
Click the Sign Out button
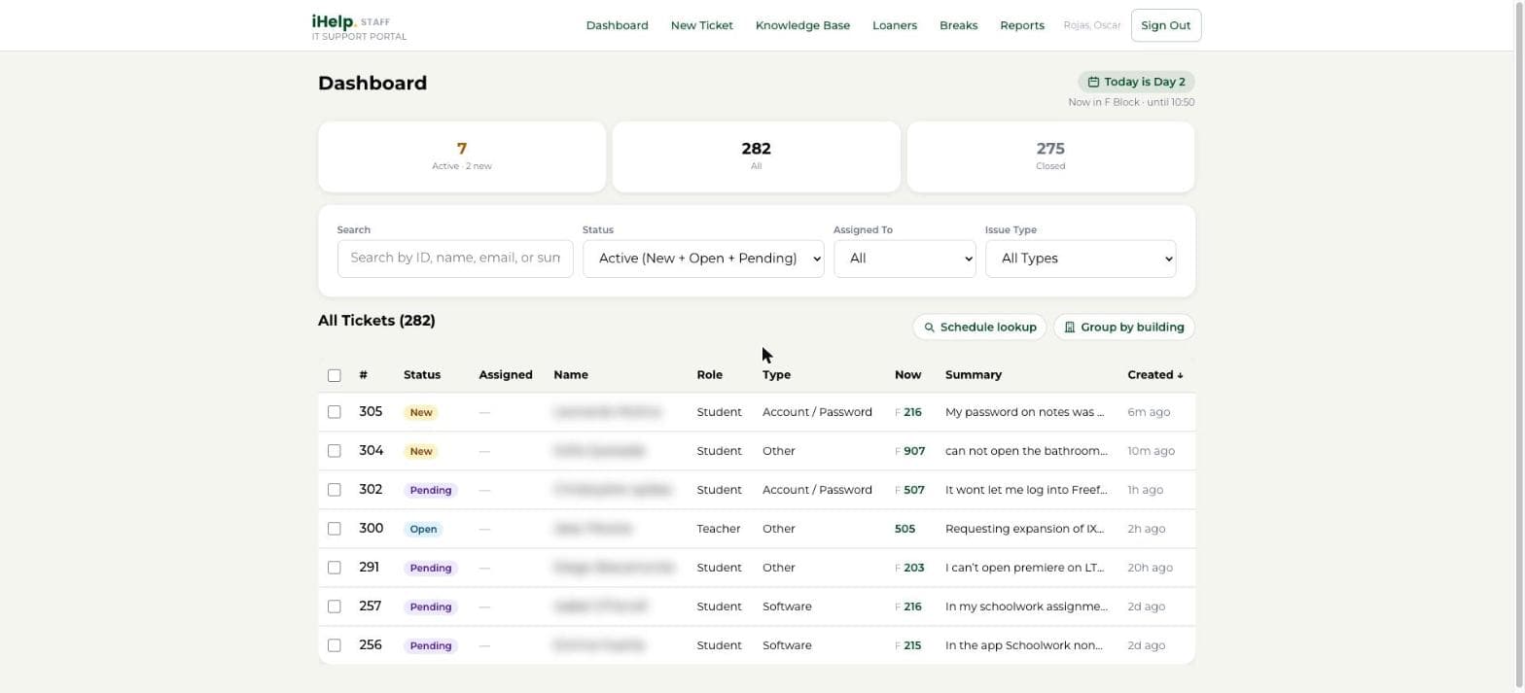click(x=1166, y=25)
